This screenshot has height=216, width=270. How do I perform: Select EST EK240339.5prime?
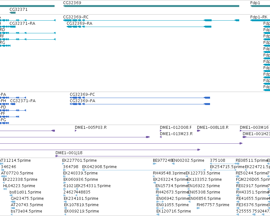80,173
